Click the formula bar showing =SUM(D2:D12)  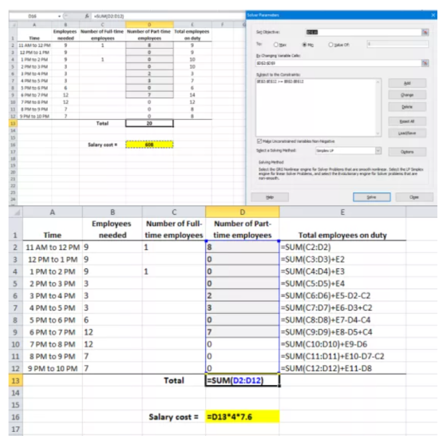point(168,16)
